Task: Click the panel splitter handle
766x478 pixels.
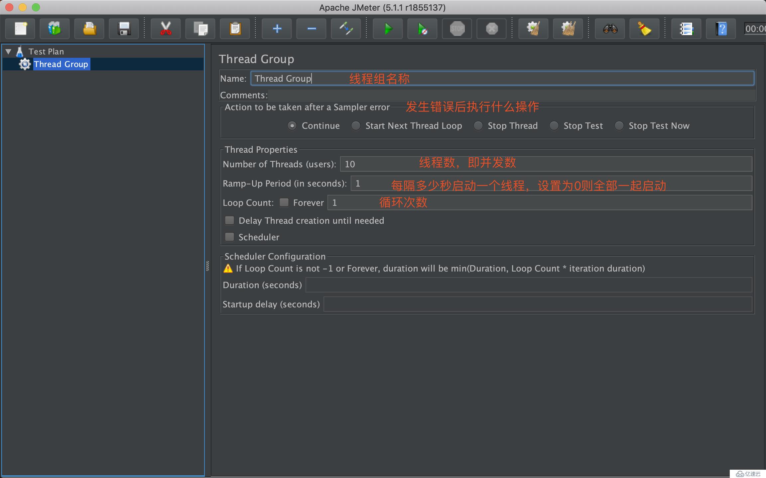Action: [x=208, y=266]
